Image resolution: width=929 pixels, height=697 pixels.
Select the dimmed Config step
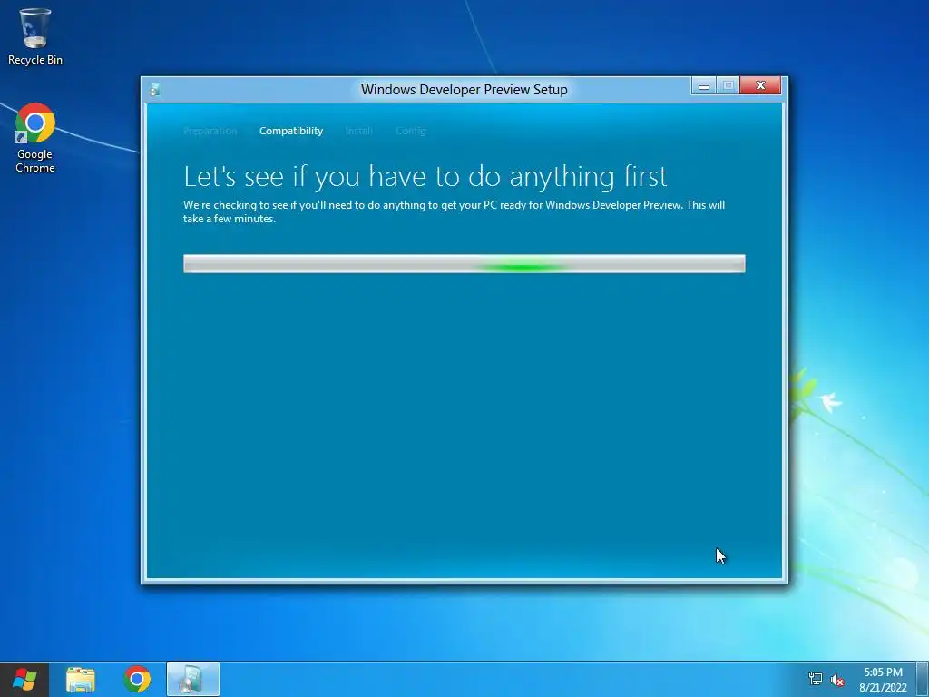(411, 131)
